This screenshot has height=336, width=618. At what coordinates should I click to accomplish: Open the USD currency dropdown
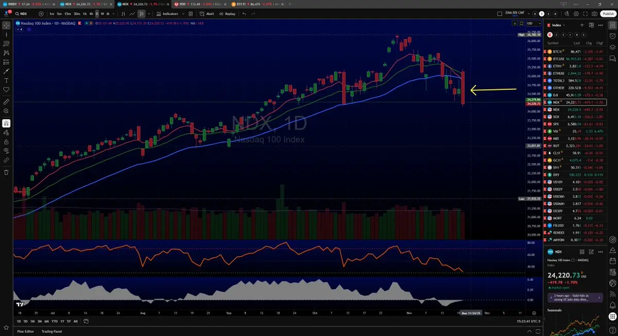click(533, 23)
